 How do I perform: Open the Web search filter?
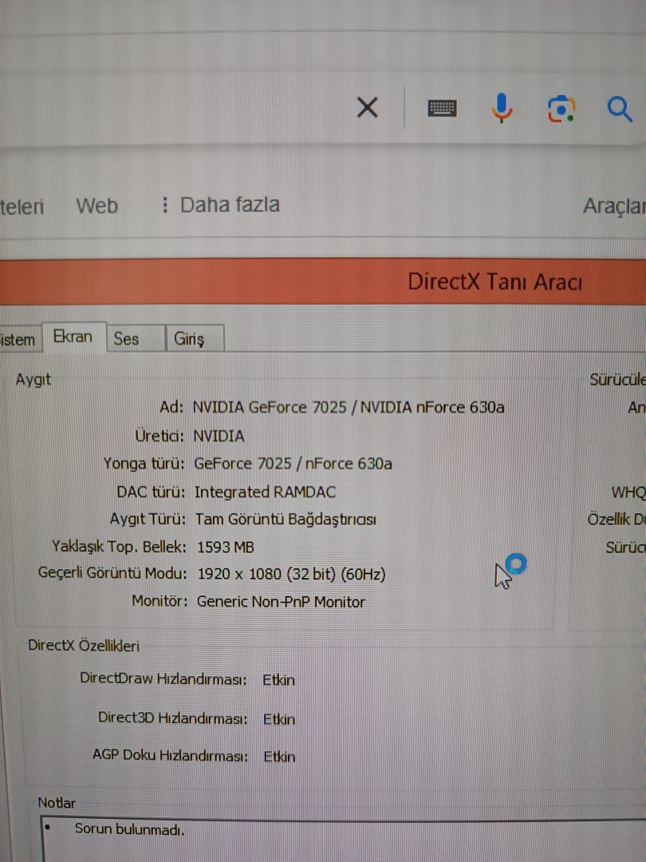coord(97,206)
